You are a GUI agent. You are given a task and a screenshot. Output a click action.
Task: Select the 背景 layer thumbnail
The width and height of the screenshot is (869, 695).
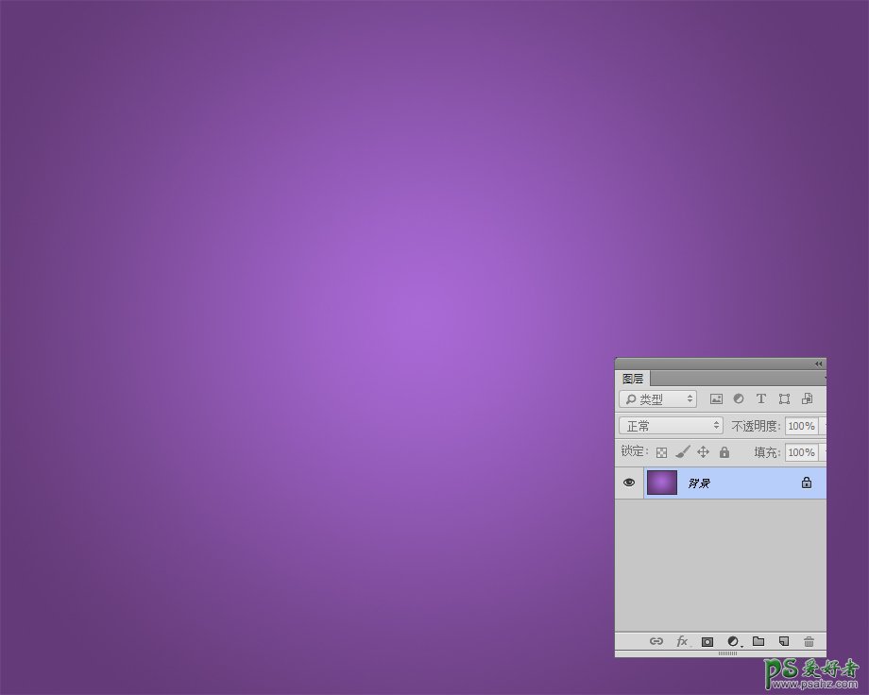(x=662, y=483)
